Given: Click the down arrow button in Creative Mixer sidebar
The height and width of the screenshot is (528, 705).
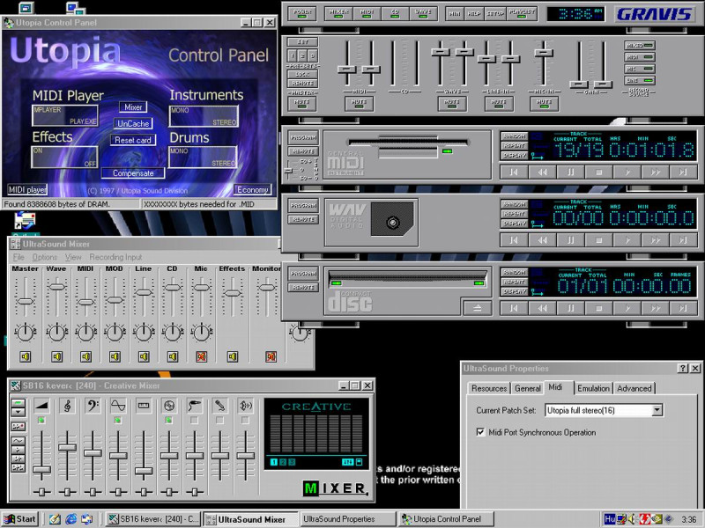Looking at the screenshot, I should 18,412.
